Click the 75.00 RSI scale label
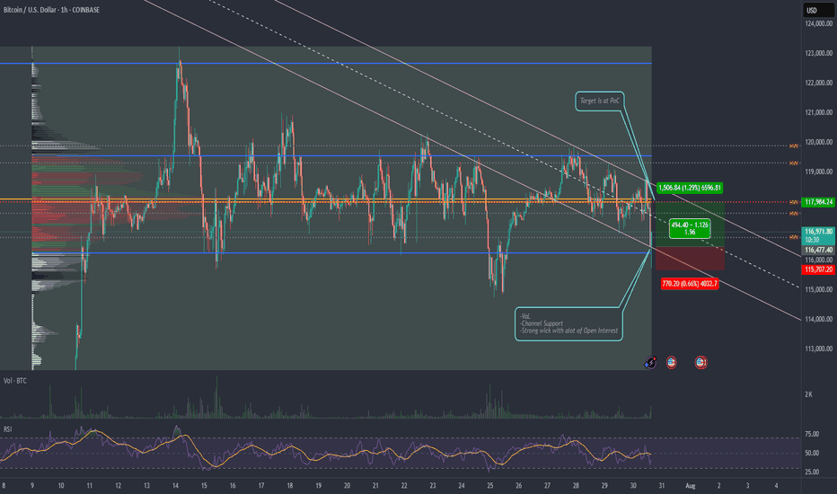Viewport: 837px width, 494px height. 812,434
